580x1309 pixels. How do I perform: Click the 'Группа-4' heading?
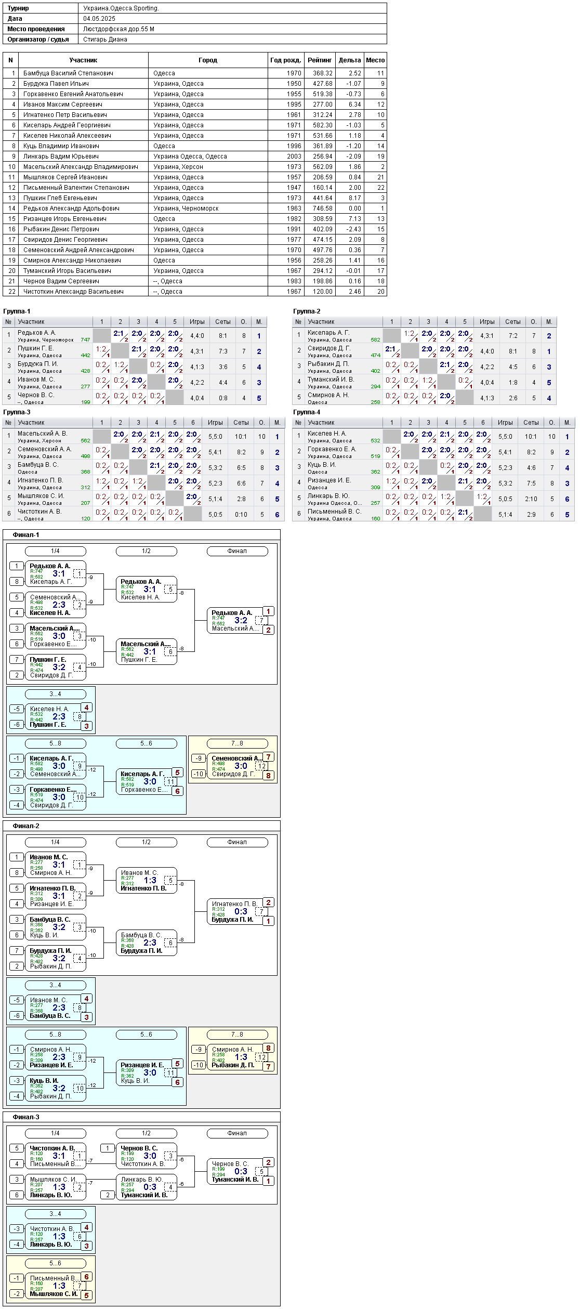307,412
